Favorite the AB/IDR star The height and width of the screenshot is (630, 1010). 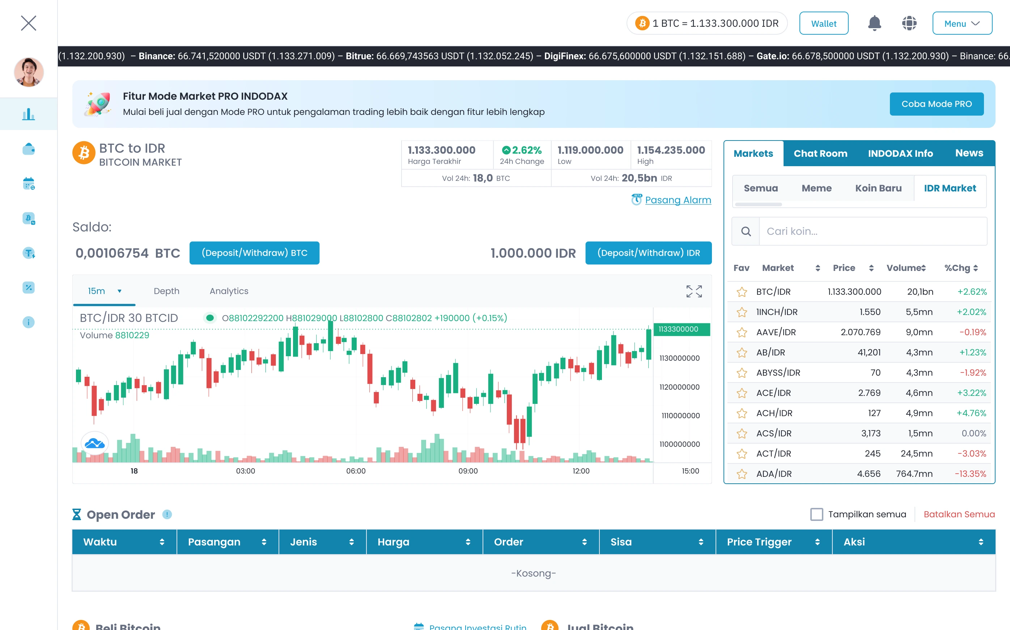tap(741, 353)
